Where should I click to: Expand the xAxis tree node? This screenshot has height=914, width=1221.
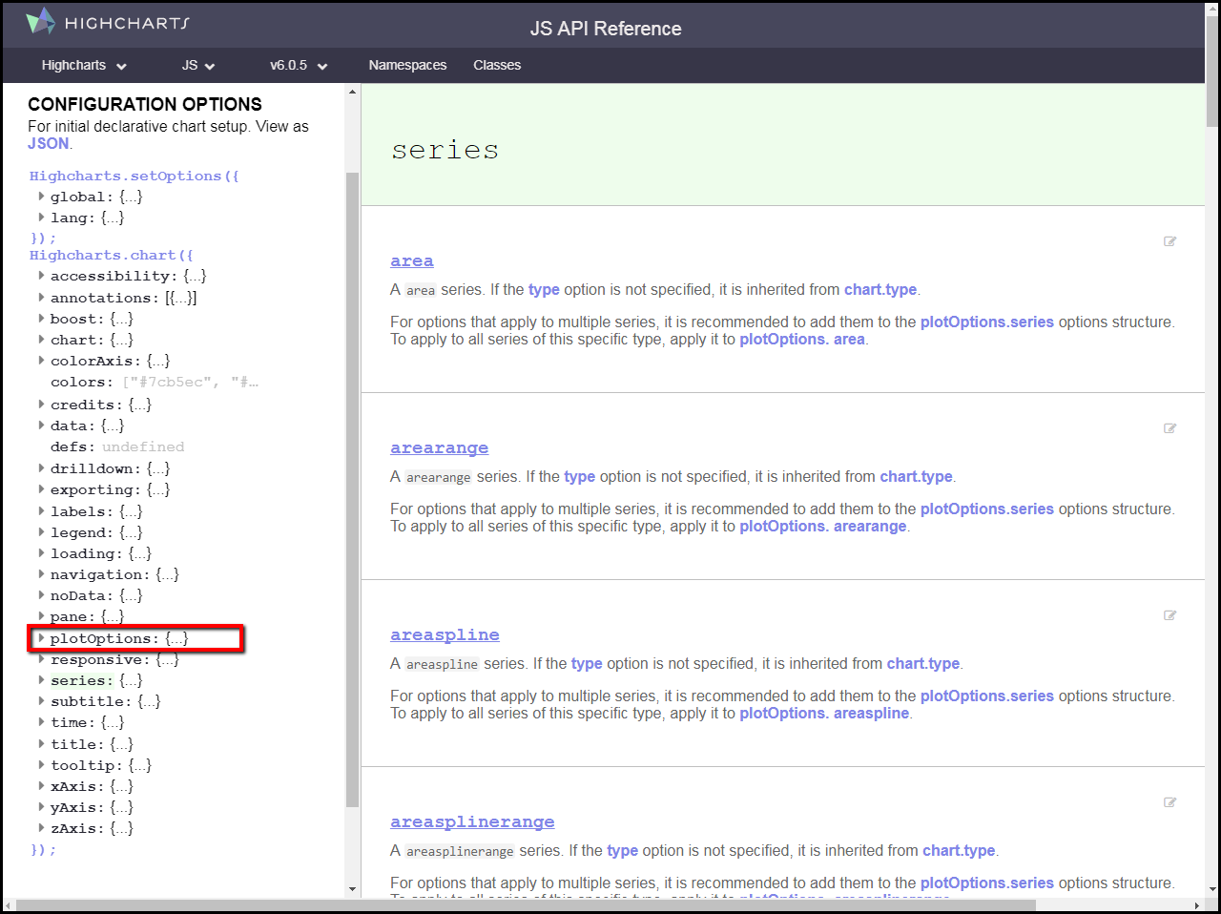(x=41, y=786)
